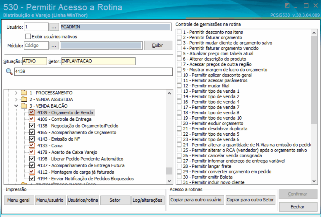
Task: Select 26 - Permitir cancelar venda consignada text
Action: point(222,156)
